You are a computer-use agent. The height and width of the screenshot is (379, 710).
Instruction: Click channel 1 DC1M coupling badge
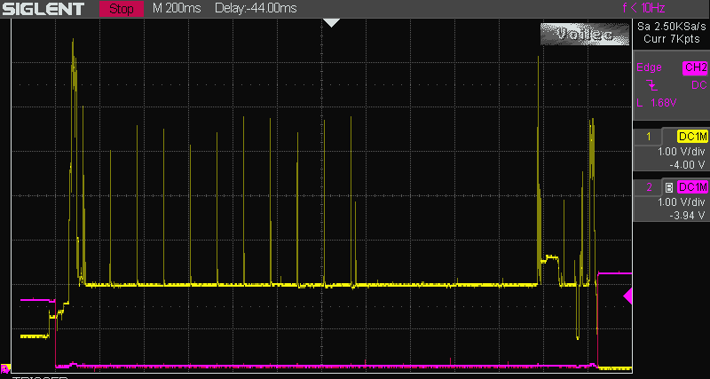point(692,137)
